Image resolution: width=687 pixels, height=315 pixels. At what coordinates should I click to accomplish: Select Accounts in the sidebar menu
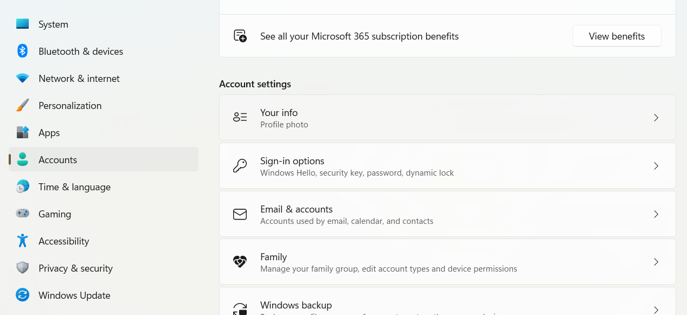pos(57,160)
